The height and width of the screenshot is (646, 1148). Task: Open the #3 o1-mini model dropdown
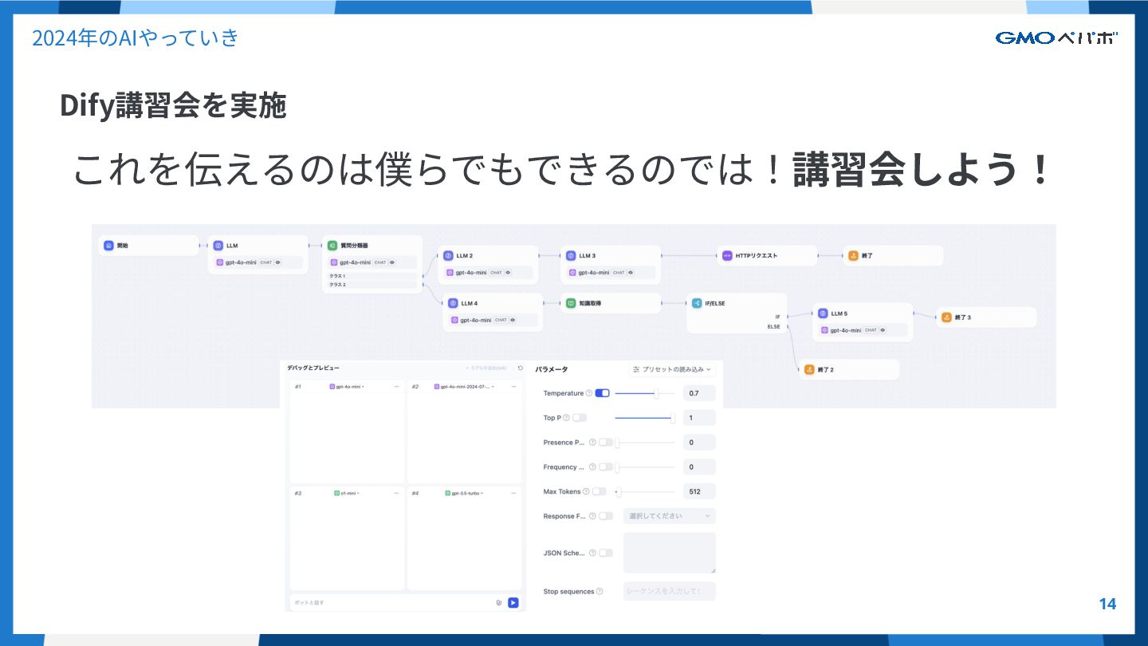point(347,493)
